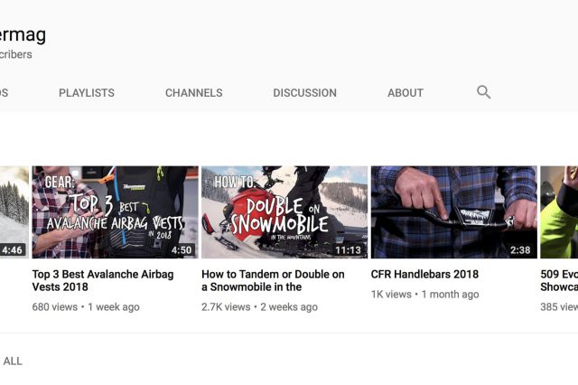Open the Discussion tab
Screen dimensions: 578x385
[x=305, y=93]
